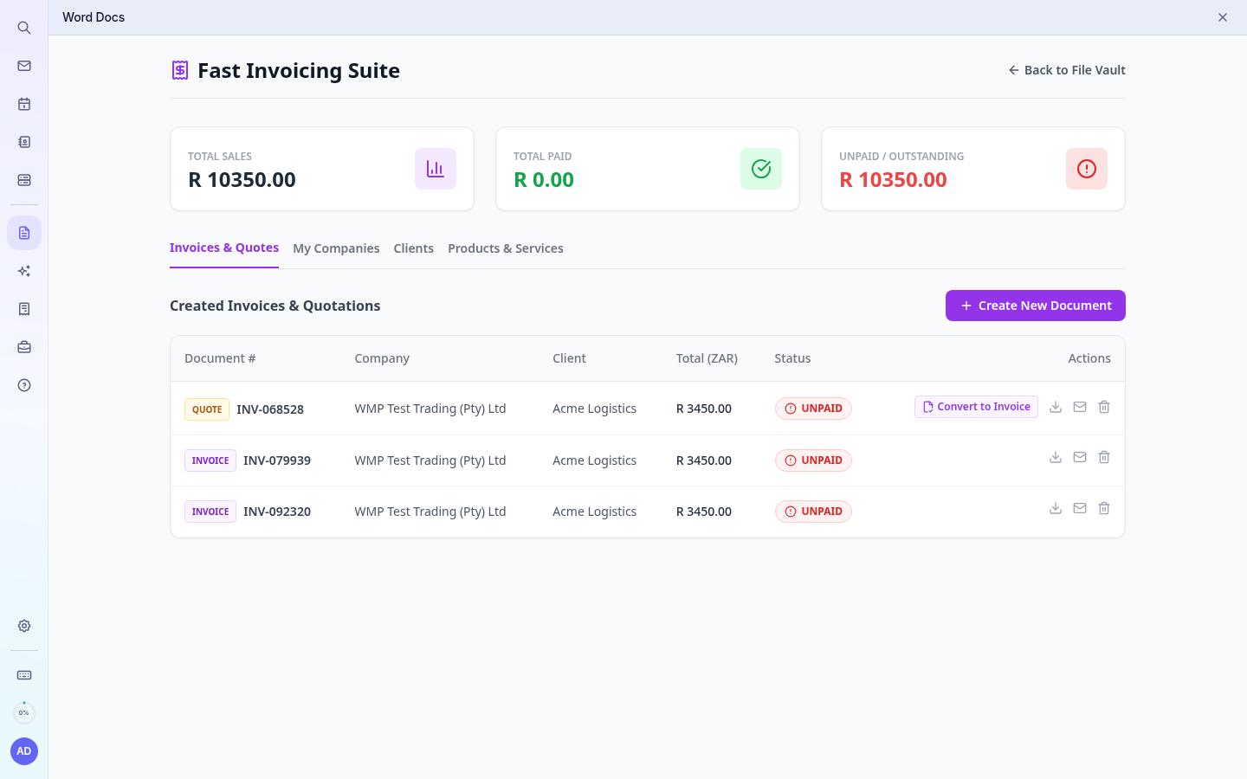Open the highlighted documents sidebar icon
The image size is (1247, 779).
(x=24, y=233)
